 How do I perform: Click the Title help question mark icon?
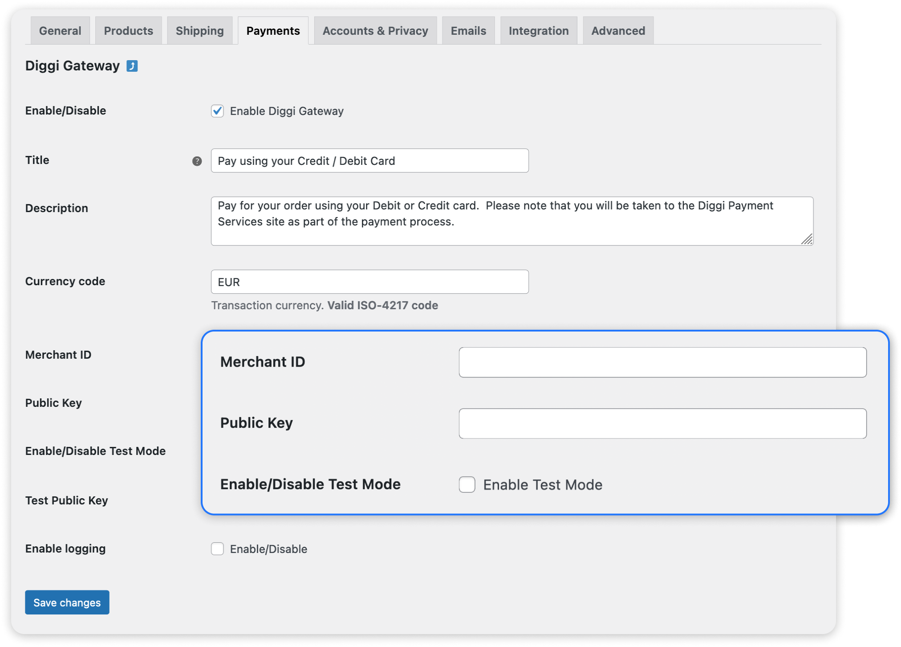(197, 161)
